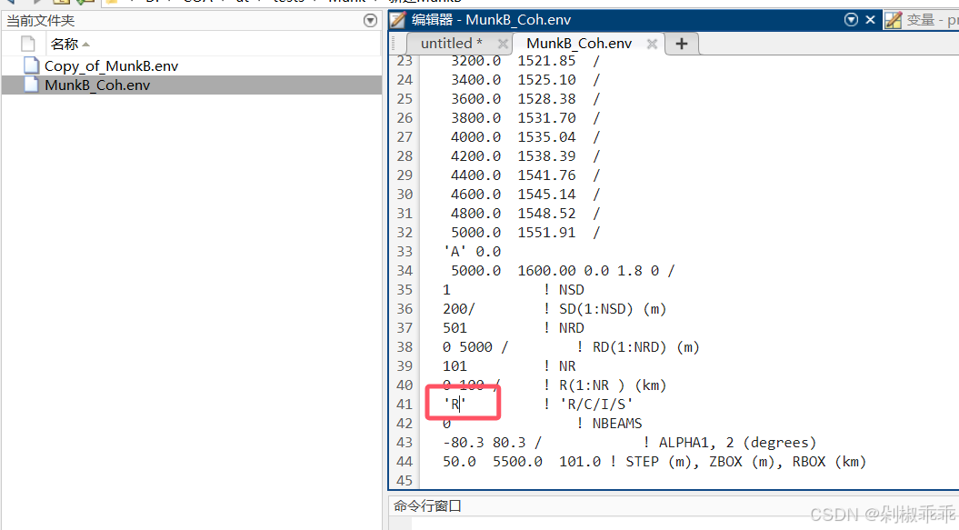Click the Command Window (命令行窗口) title
Viewport: 959px width, 530px height.
(427, 506)
